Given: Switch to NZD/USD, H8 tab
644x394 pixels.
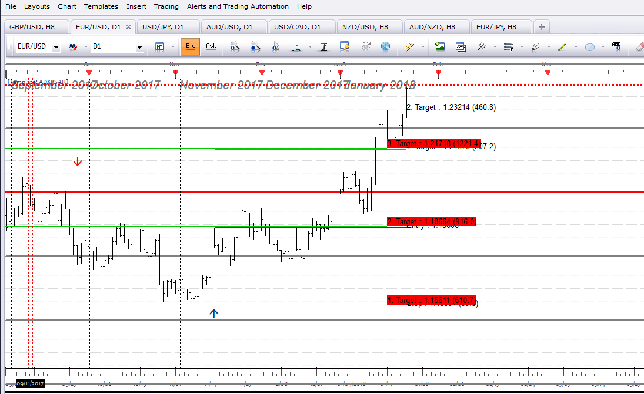Looking at the screenshot, I should click(x=370, y=27).
